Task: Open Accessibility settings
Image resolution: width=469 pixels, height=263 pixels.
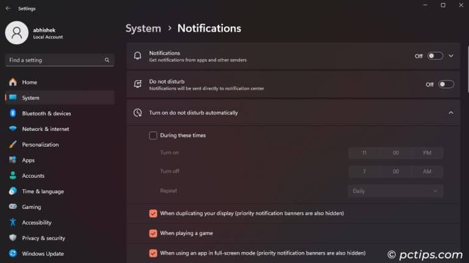Action: (x=60, y=222)
